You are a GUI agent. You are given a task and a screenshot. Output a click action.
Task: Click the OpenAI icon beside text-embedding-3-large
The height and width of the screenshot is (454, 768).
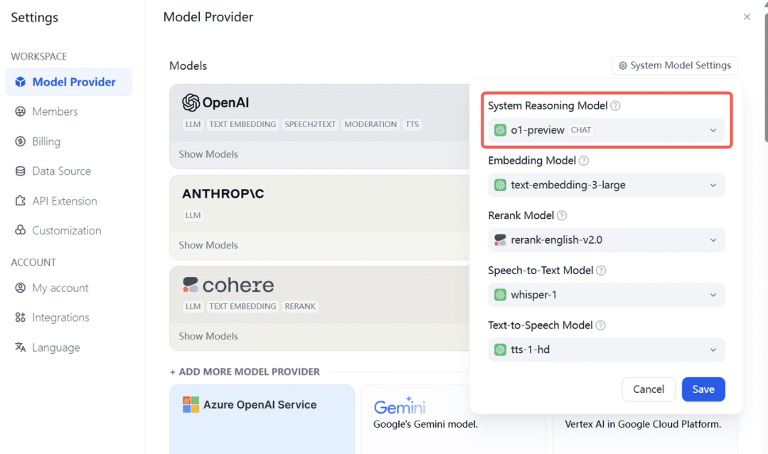(x=500, y=185)
